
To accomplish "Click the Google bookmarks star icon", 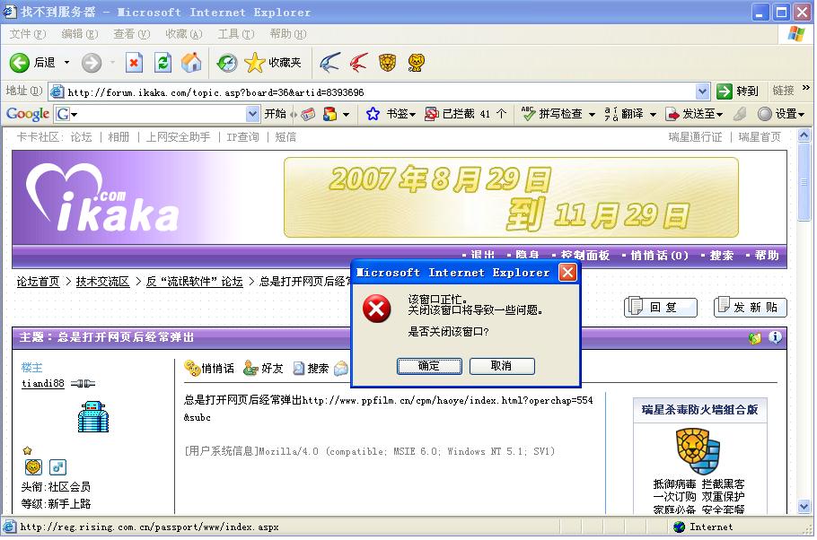I will tap(373, 114).
